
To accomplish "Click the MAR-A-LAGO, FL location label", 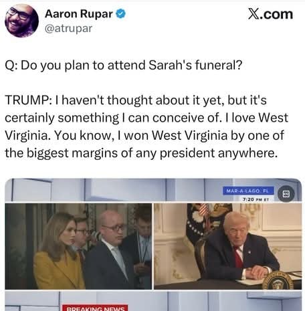I will [x=248, y=191].
